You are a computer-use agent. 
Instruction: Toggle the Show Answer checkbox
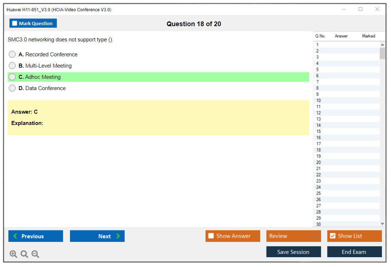click(211, 236)
